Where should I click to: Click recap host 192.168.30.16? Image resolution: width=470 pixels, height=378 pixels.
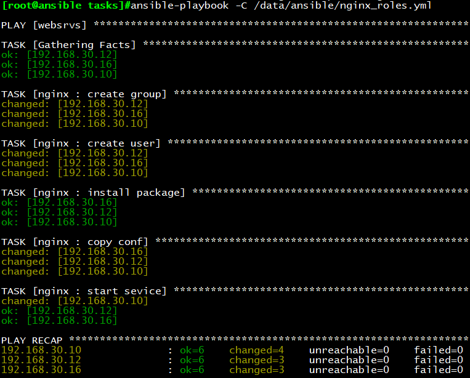tap(41, 370)
